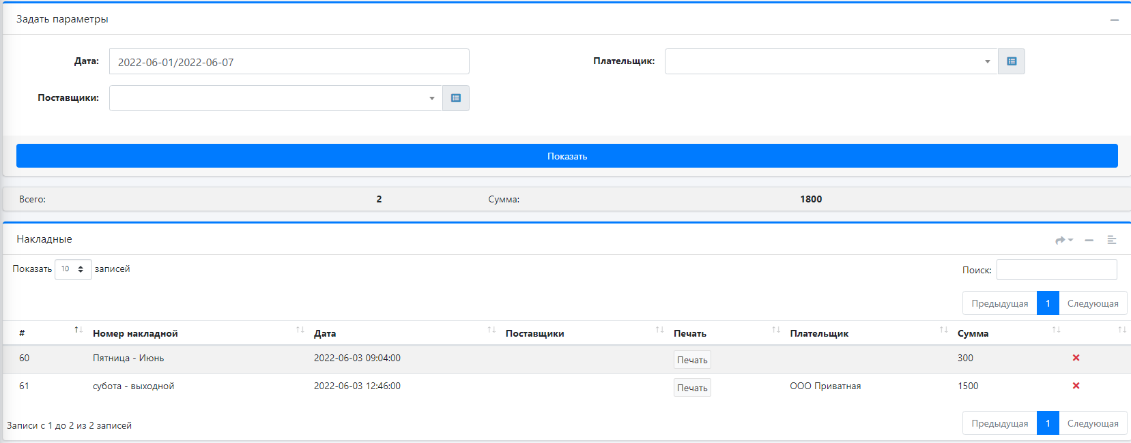Print invoice Пятница - Июнь
Image resolution: width=1131 pixels, height=443 pixels.
691,360
